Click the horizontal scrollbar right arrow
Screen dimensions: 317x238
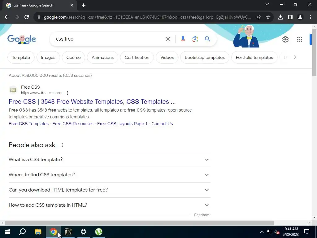(309, 223)
